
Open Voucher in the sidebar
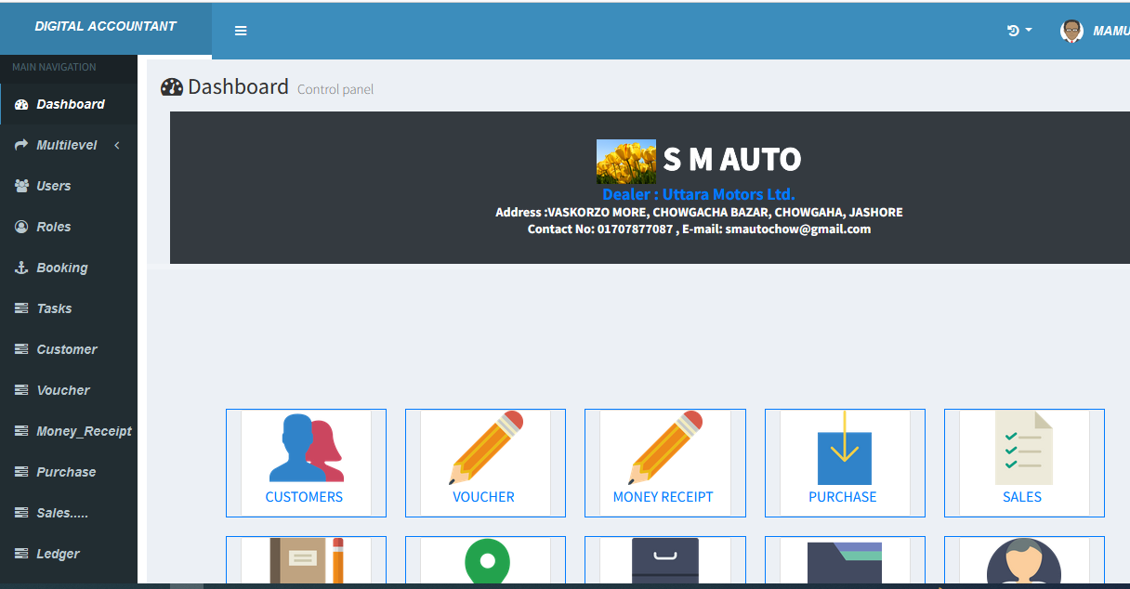69,390
